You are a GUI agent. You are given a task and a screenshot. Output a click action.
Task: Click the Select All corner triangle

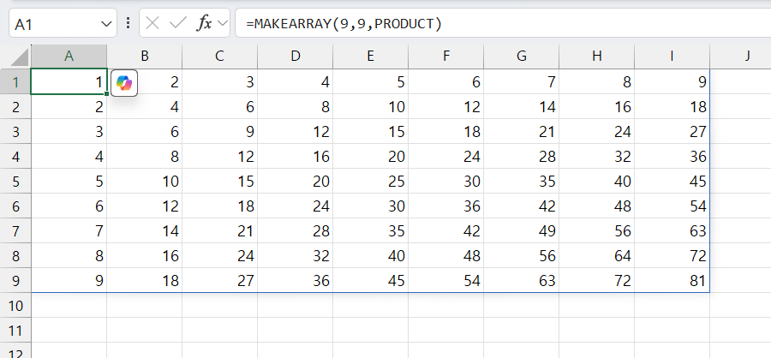tap(20, 57)
